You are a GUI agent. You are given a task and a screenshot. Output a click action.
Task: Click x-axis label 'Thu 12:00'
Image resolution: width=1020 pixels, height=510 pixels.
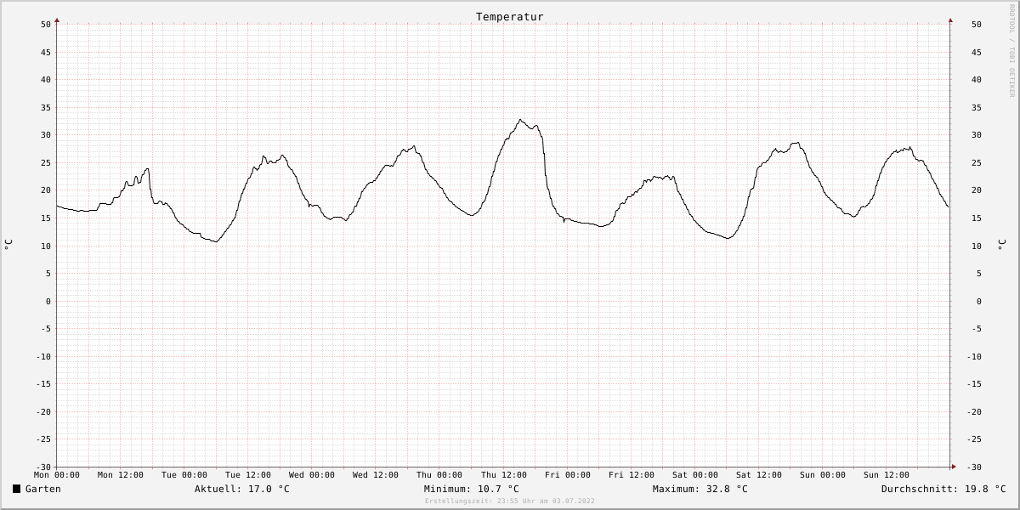point(504,475)
